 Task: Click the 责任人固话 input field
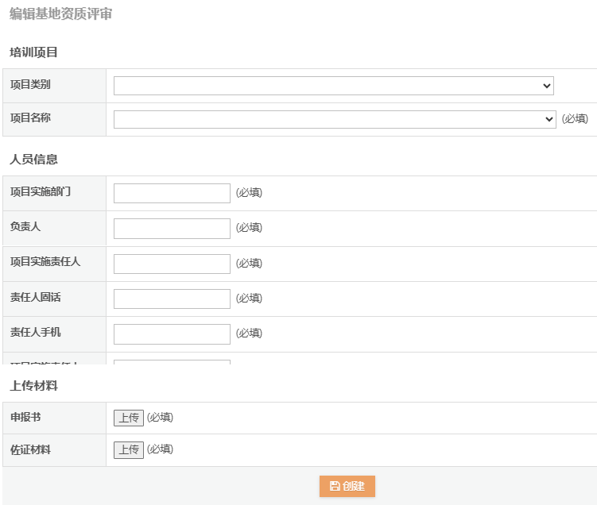point(172,299)
